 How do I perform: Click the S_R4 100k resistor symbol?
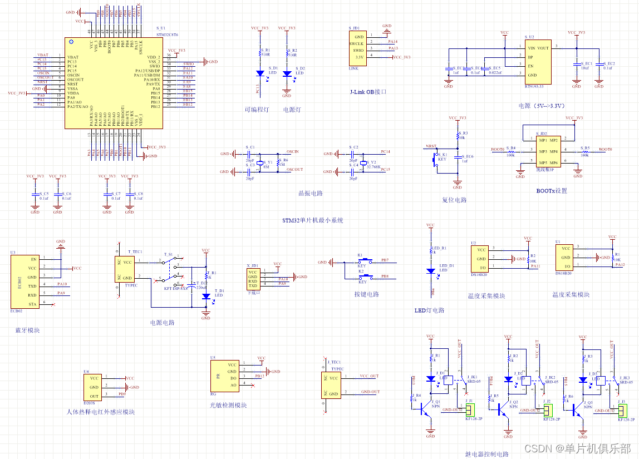(x=510, y=151)
